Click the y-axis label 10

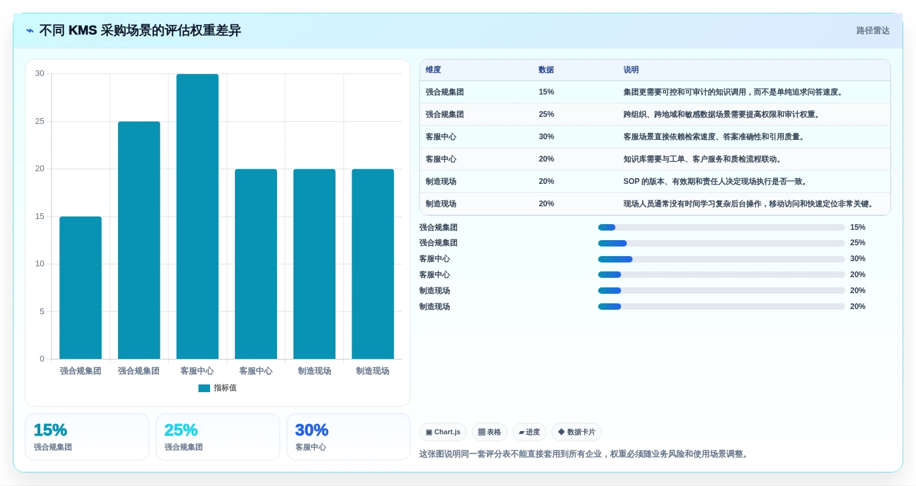[x=40, y=264]
